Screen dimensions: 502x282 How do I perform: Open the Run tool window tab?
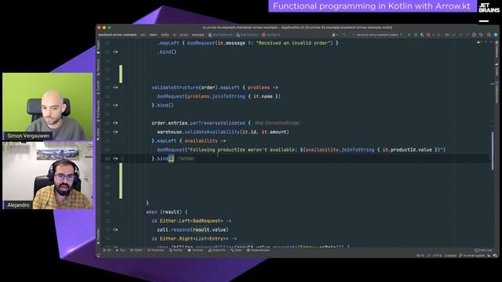[121, 251]
